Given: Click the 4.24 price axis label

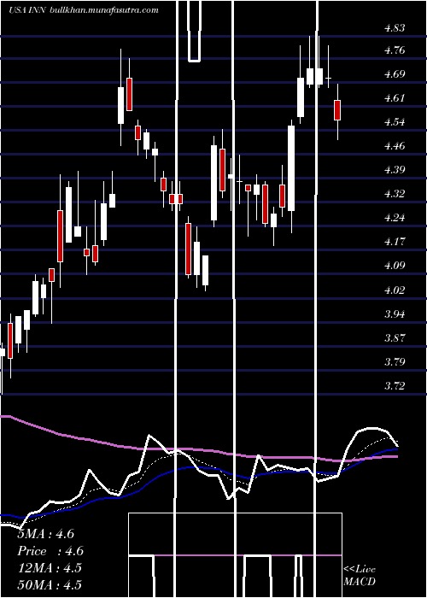Looking at the screenshot, I should (x=395, y=218).
